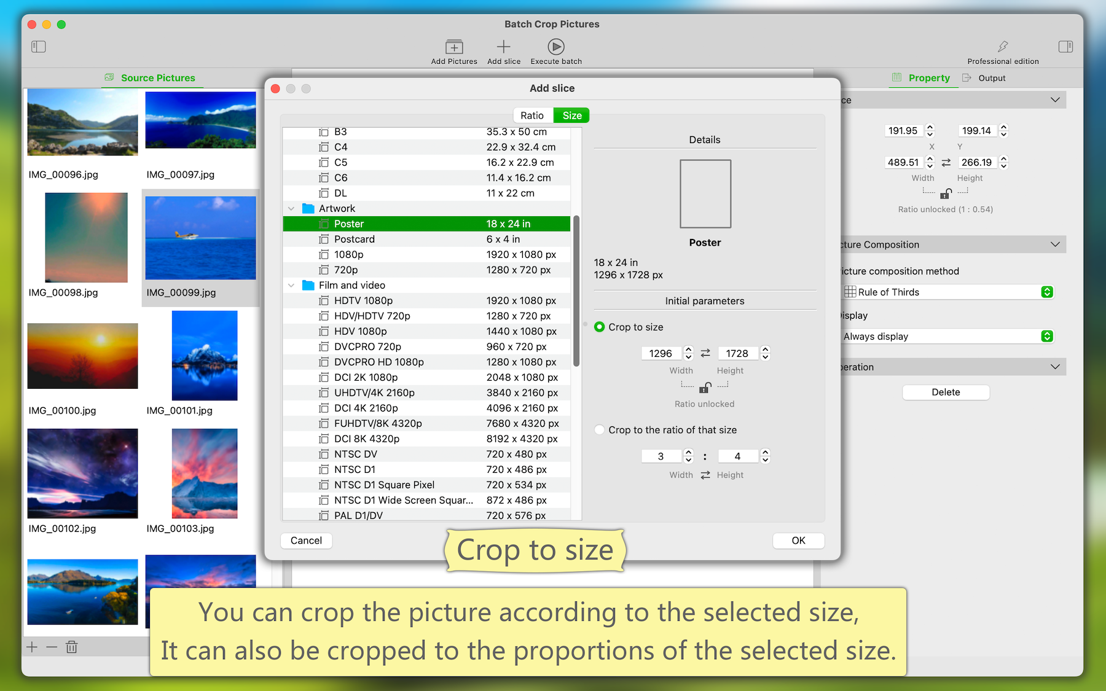The height and width of the screenshot is (691, 1106).
Task: Click the crop icon beside NTSC DV
Action: coord(324,454)
